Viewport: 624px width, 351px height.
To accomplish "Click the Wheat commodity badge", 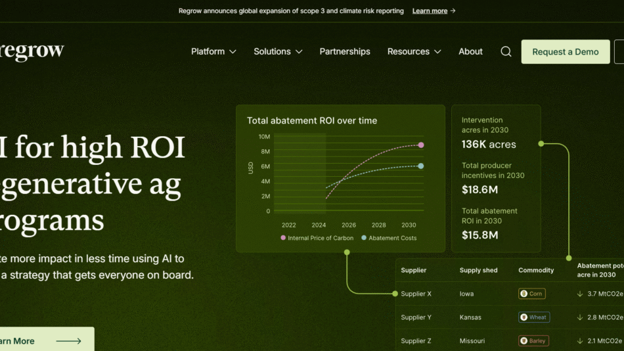I will (534, 317).
